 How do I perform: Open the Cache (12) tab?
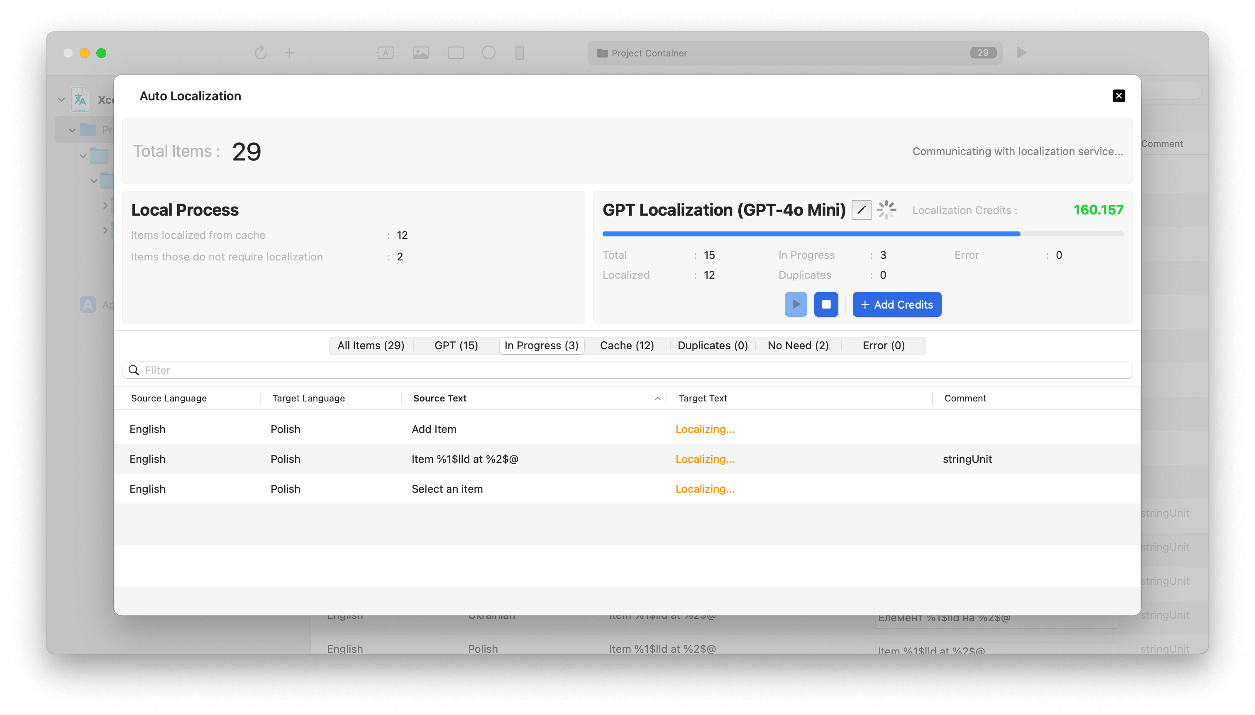tap(627, 345)
